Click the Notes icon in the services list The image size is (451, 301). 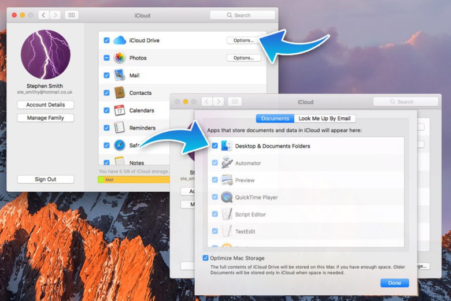119,161
